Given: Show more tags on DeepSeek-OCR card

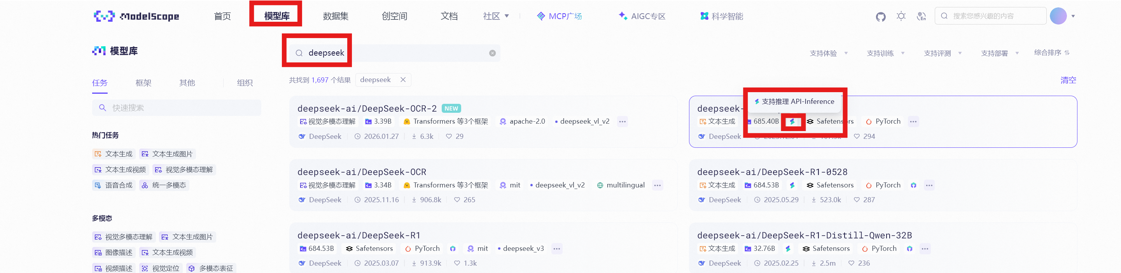Looking at the screenshot, I should pos(657,185).
